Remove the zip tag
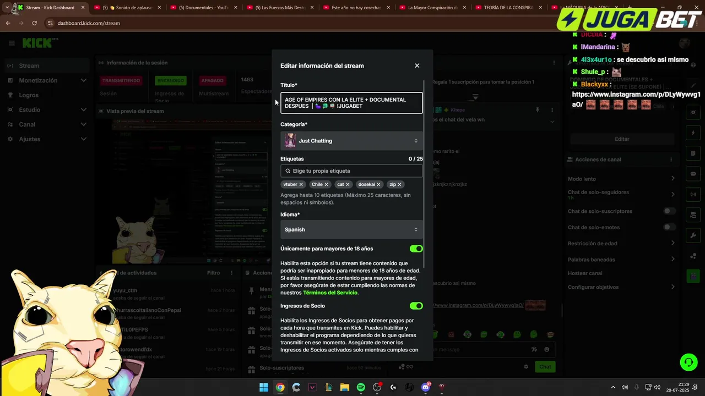Screen dimensions: 705x396 [x=399, y=185]
